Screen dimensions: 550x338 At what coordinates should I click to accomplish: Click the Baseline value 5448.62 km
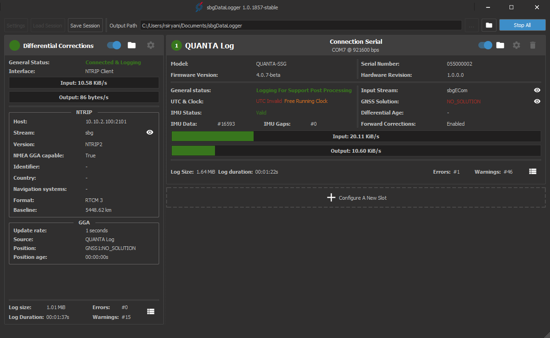tap(98, 210)
